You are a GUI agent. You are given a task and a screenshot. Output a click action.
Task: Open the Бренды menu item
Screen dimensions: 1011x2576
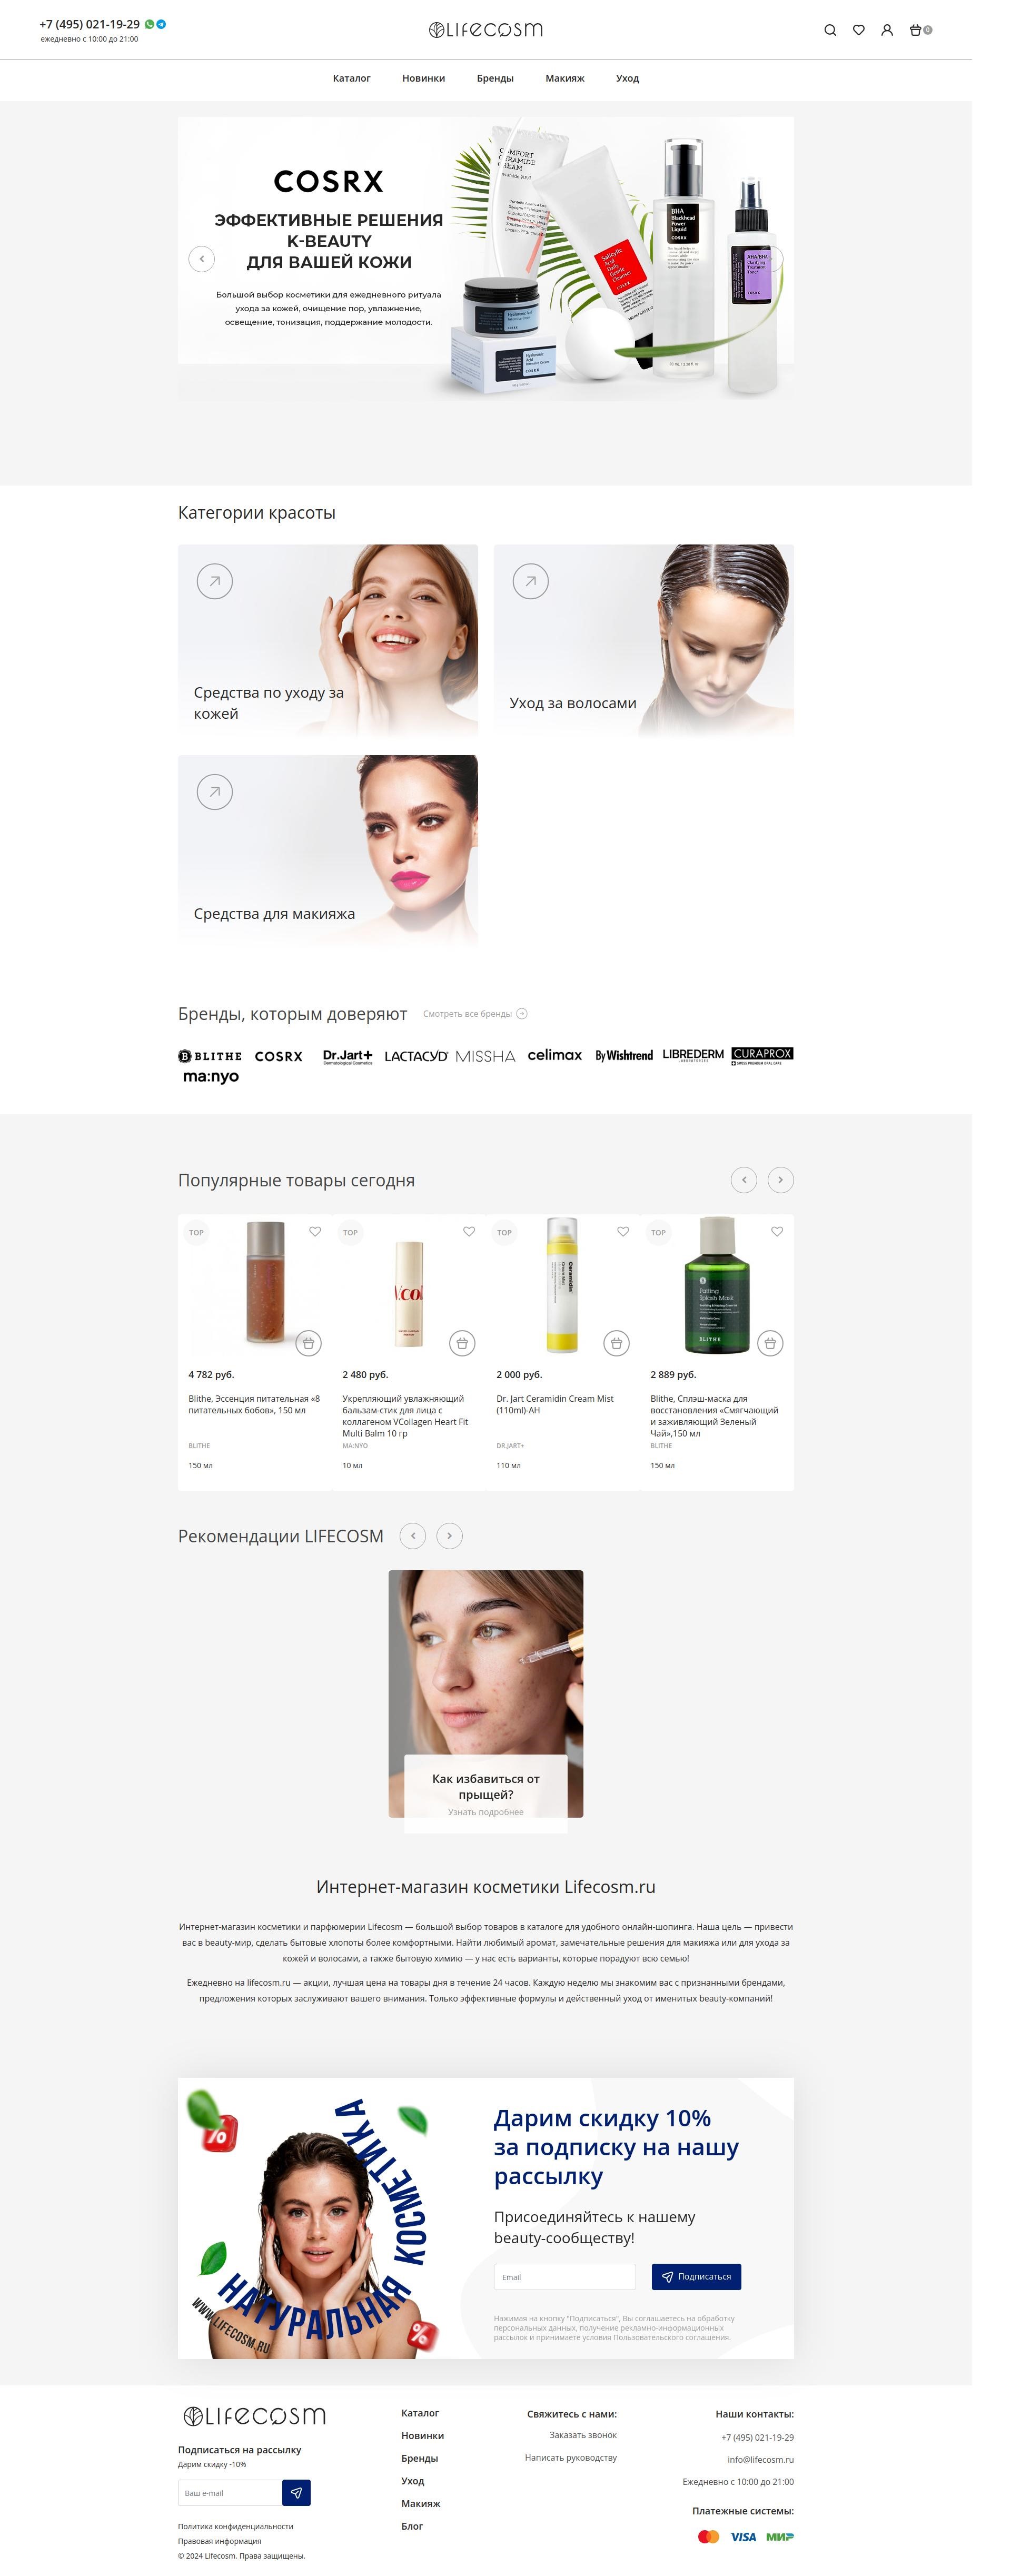coord(495,78)
